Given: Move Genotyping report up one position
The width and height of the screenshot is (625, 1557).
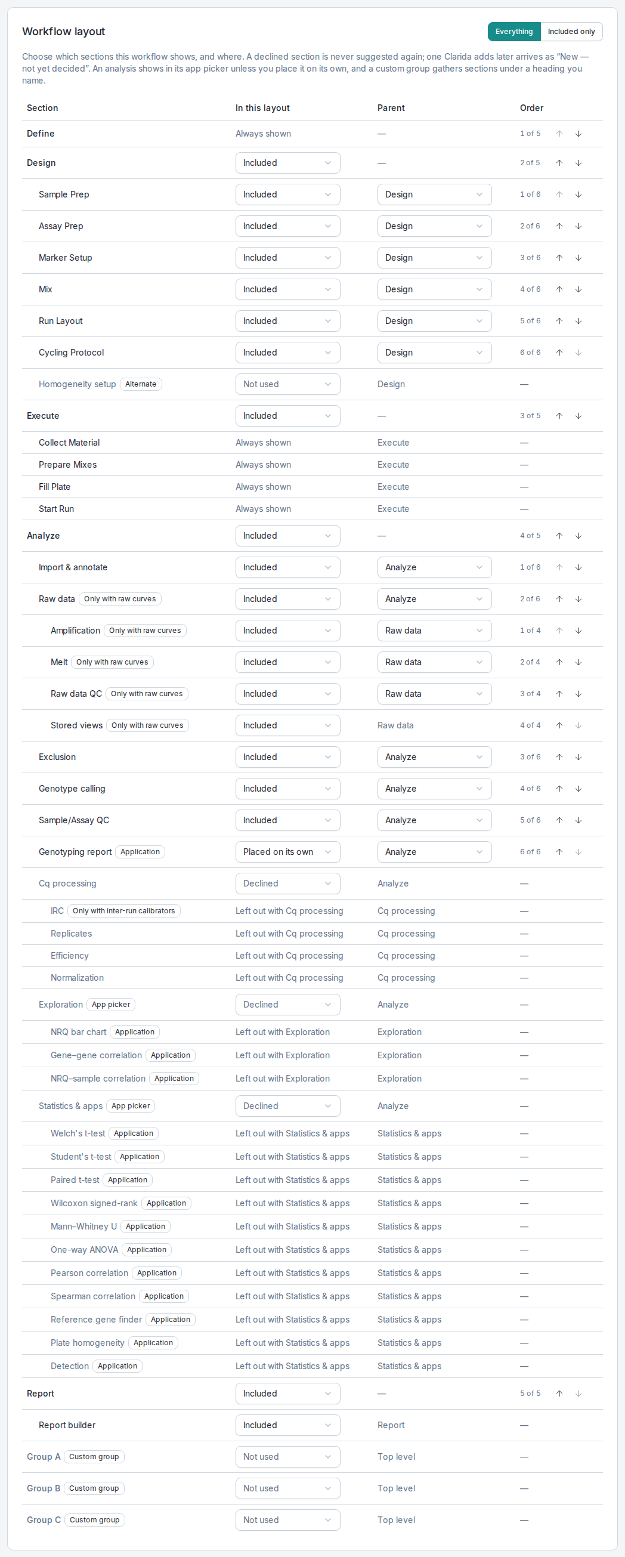Looking at the screenshot, I should coord(559,852).
